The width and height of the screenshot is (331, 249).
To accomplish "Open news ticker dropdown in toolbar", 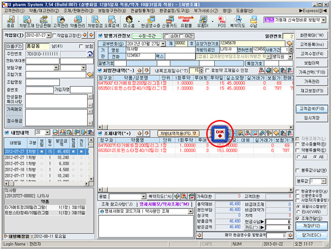I will (x=323, y=20).
